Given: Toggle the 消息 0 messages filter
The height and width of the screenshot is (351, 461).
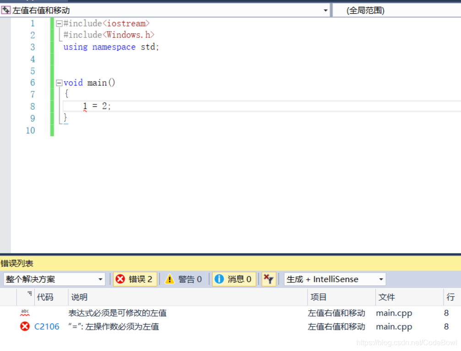Looking at the screenshot, I should point(234,279).
